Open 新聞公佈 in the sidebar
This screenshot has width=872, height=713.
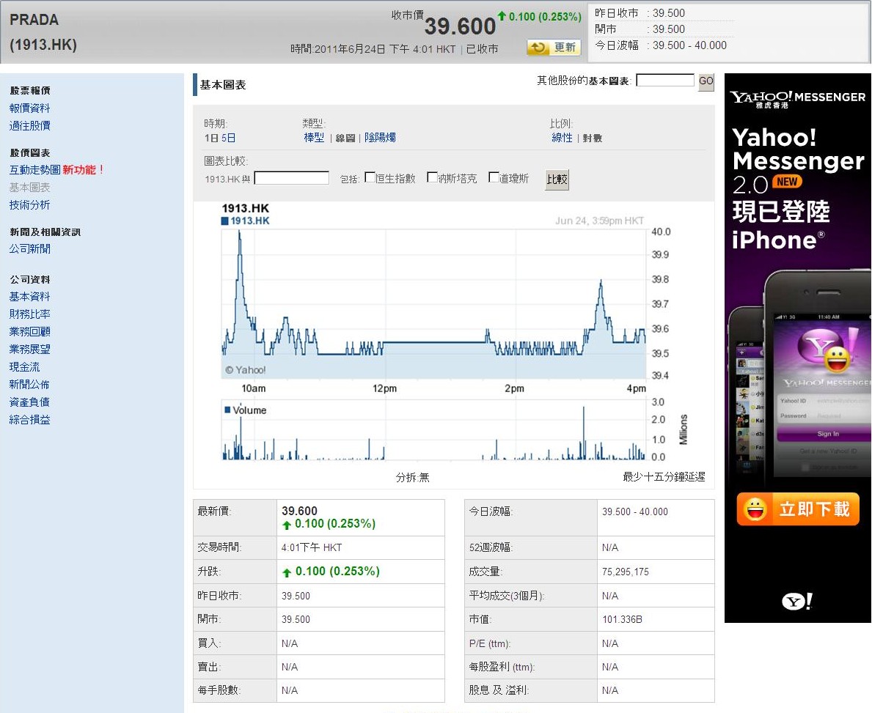point(29,385)
